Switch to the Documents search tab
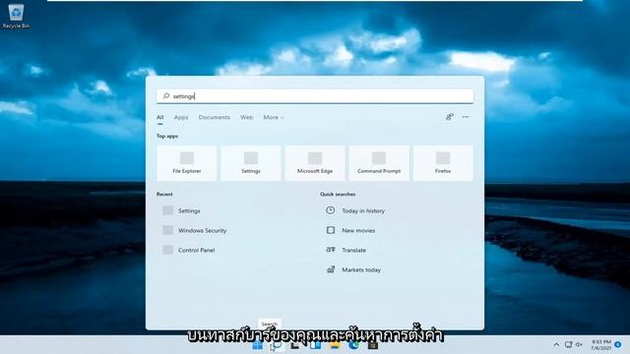 click(215, 117)
